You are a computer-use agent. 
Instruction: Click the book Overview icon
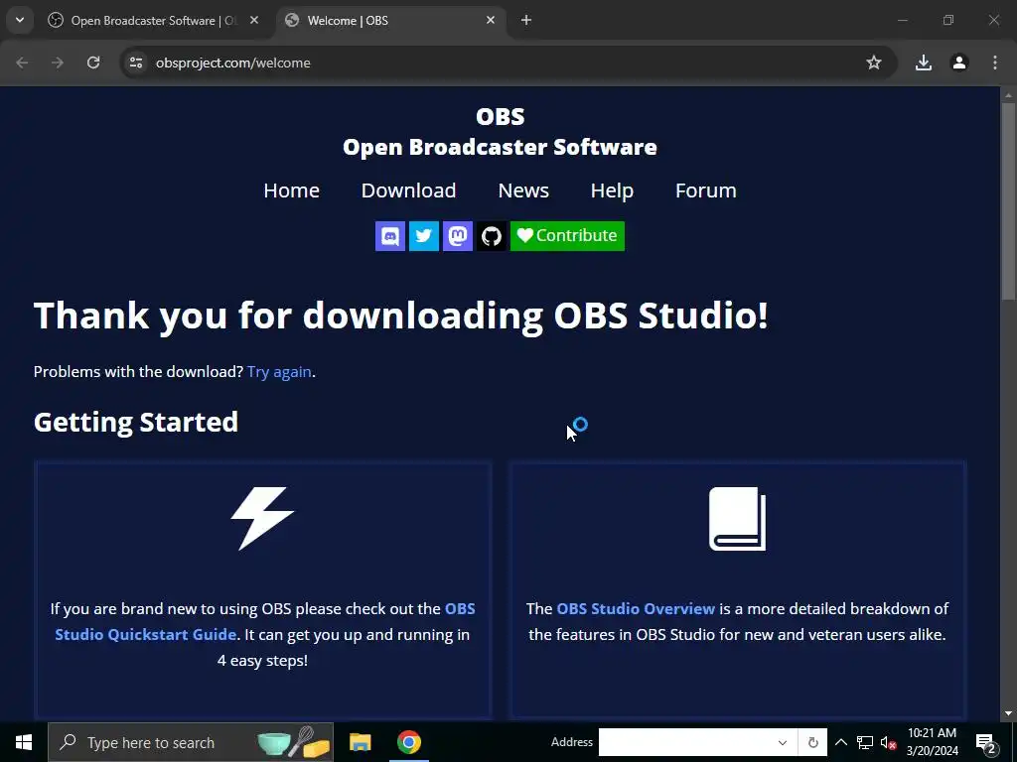[x=738, y=518]
